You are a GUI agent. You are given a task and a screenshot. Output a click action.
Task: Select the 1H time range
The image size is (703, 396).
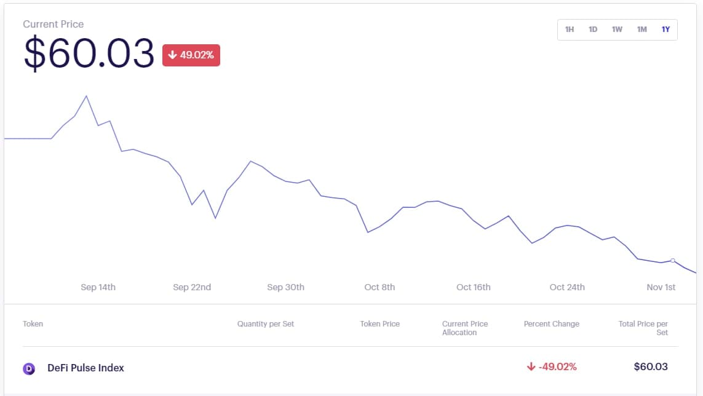(570, 30)
